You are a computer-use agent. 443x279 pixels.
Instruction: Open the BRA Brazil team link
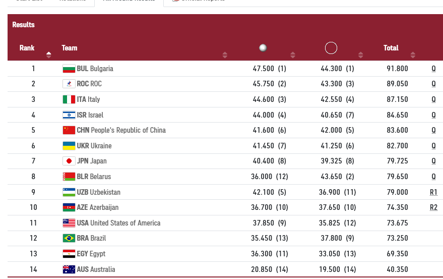(91, 238)
